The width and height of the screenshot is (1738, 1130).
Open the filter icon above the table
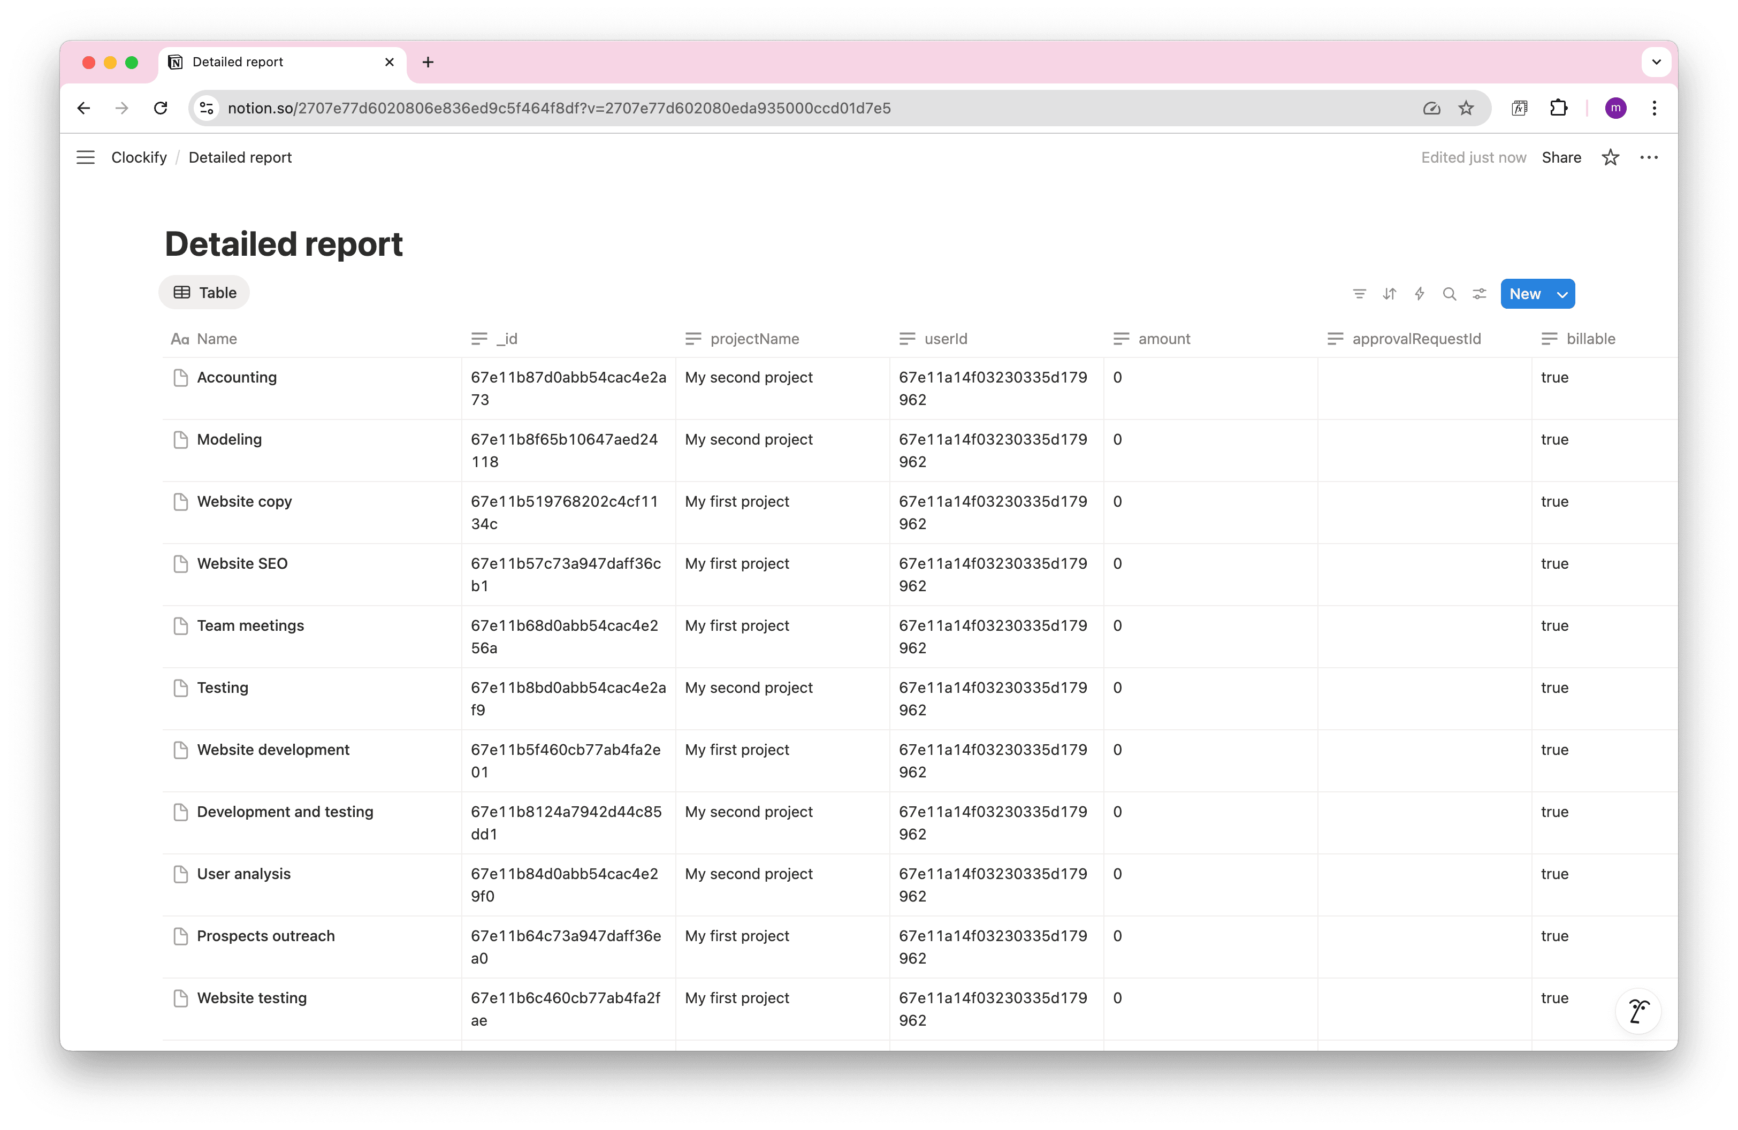[x=1359, y=293]
